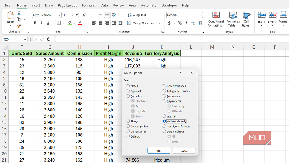Select the Precedents radio option
This screenshot has width=289, height=163.
[164, 96]
